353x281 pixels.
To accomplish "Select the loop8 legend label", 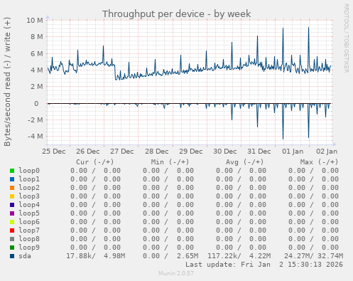I will coord(29,239).
